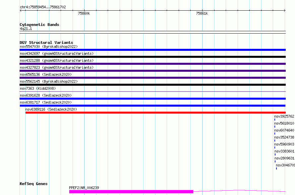Click the right arrowhead of the scale ruler
Viewport: 295px width, 195px height.
285,11
